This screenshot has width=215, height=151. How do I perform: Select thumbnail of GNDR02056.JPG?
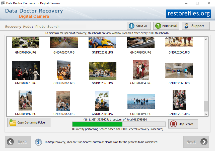(x=26, y=42)
